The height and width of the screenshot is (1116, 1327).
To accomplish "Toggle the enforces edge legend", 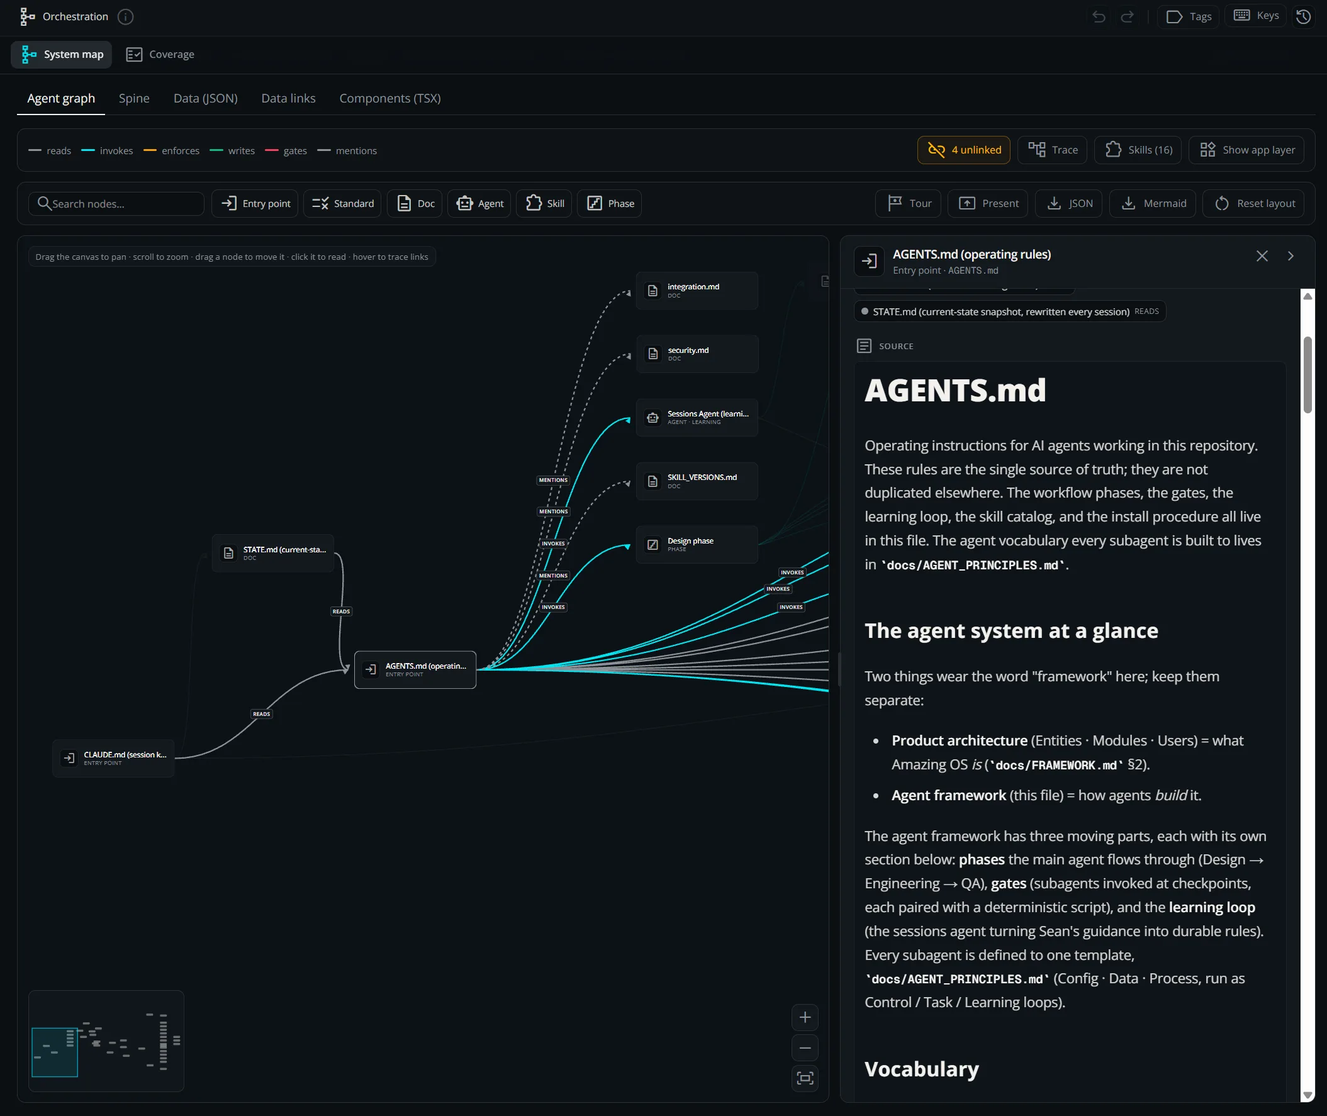I will pos(172,150).
